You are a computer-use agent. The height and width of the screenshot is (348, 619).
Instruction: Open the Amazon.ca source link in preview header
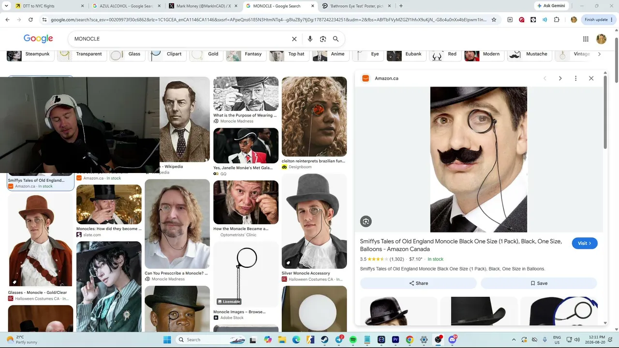tap(386, 78)
